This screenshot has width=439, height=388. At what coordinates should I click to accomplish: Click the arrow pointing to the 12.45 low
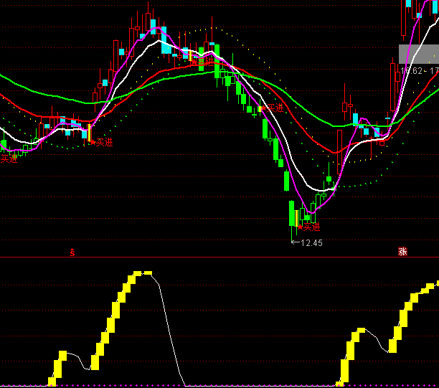pyautogui.click(x=295, y=243)
